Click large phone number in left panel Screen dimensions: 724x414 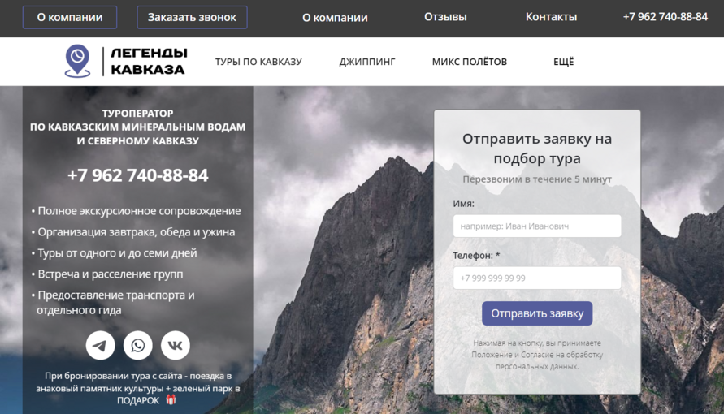(137, 175)
